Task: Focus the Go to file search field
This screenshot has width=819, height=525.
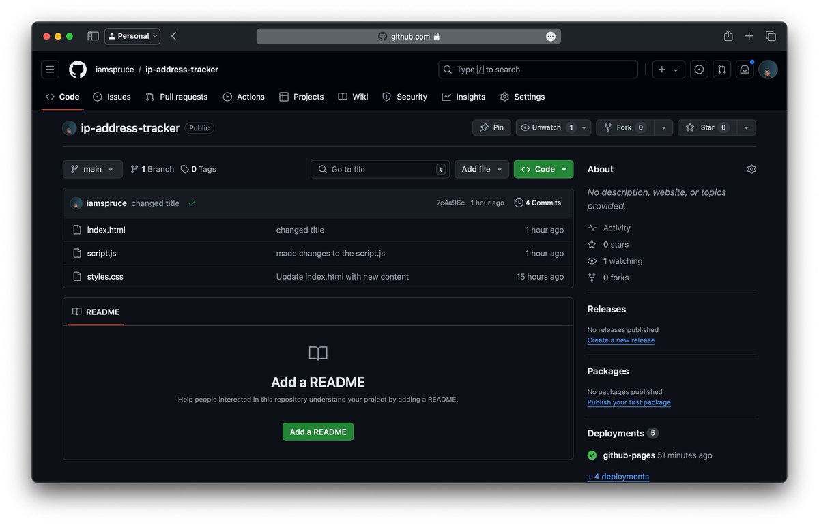Action: pos(380,169)
